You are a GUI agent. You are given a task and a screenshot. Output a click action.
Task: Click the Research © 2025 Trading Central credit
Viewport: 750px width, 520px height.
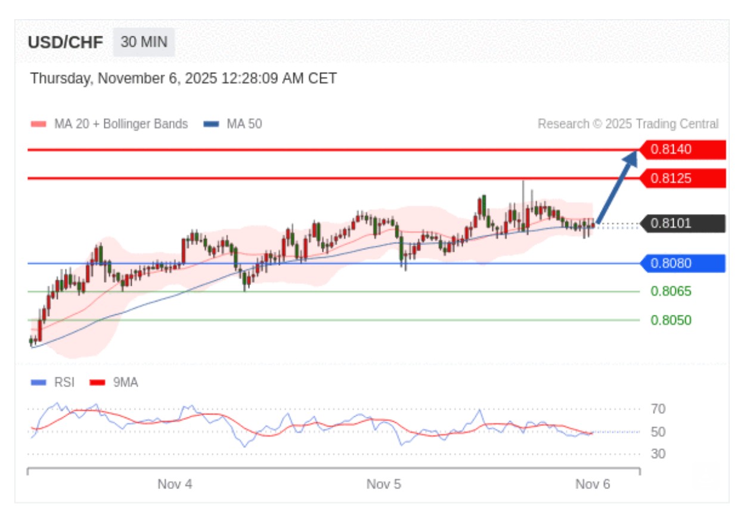(628, 124)
